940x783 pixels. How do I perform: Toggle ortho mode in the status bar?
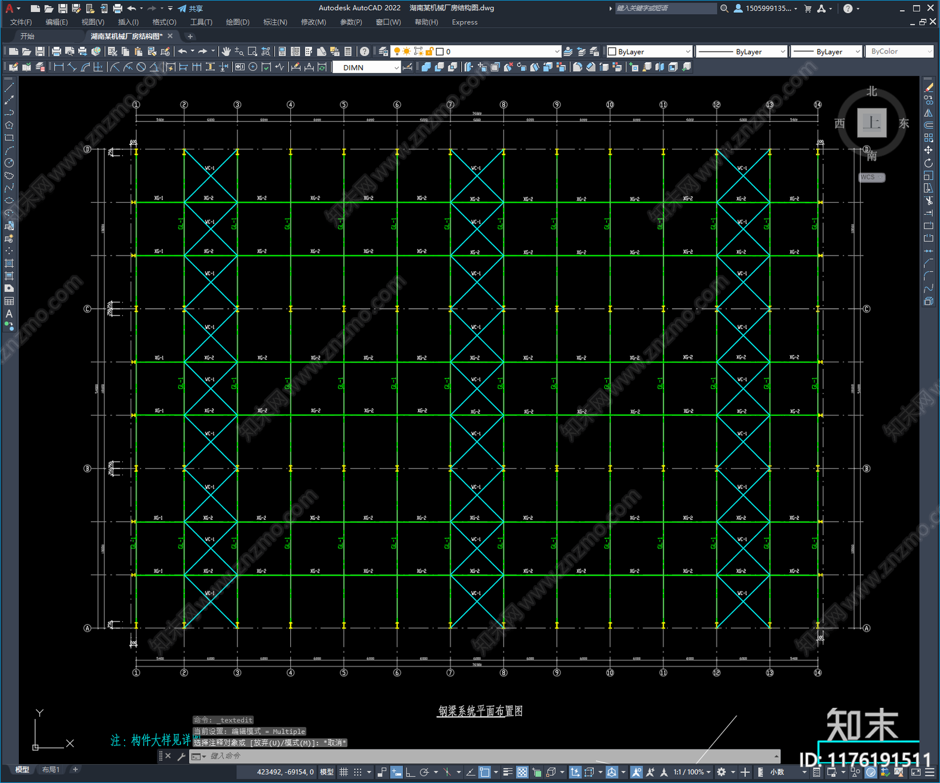click(x=410, y=772)
